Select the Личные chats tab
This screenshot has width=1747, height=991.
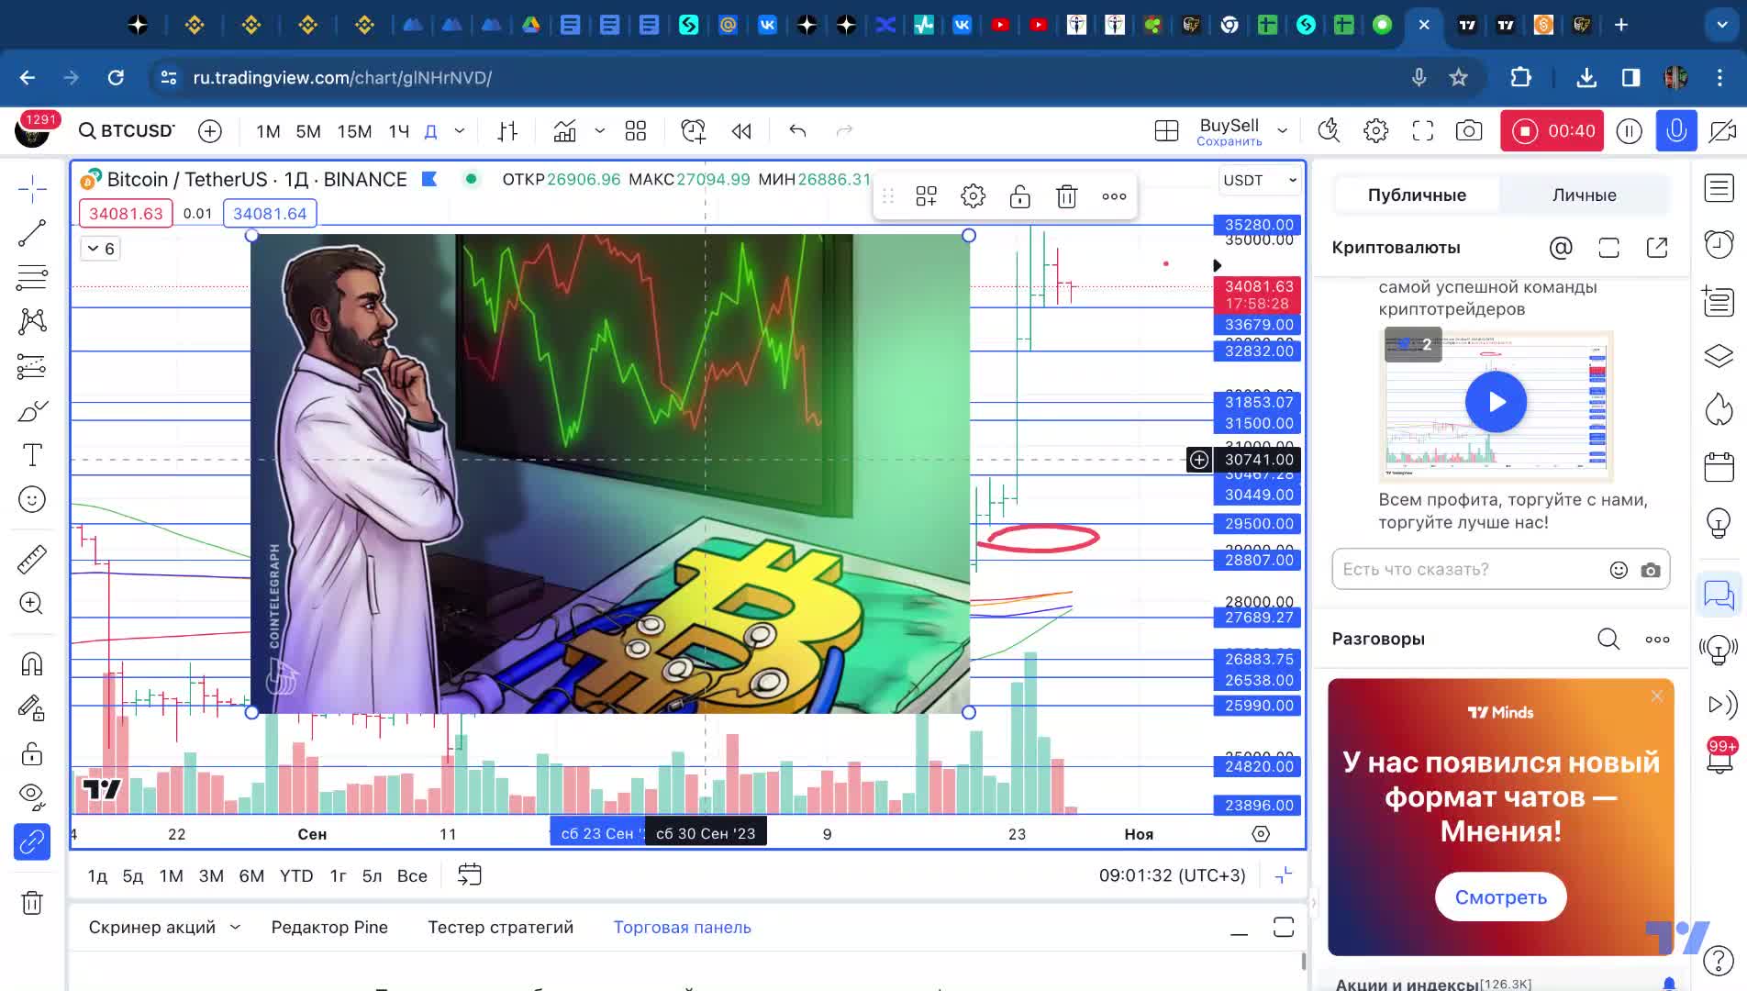(x=1584, y=195)
